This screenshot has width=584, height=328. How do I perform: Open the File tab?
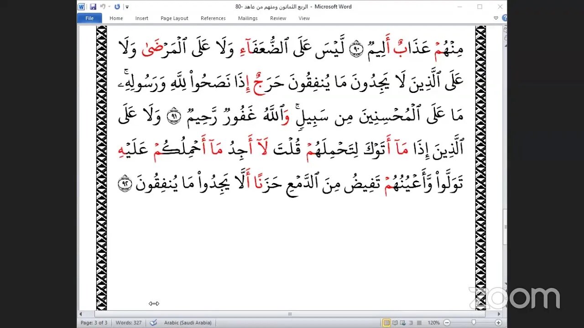pyautogui.click(x=89, y=18)
